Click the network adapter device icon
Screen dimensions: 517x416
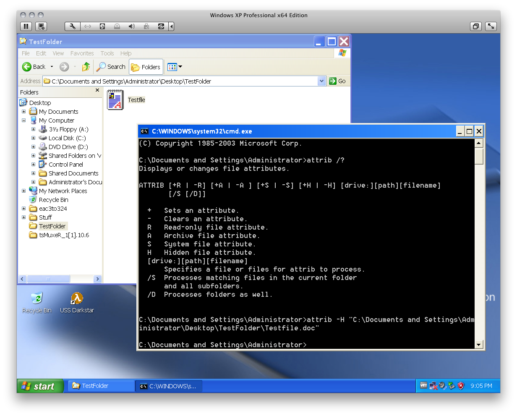click(x=87, y=26)
